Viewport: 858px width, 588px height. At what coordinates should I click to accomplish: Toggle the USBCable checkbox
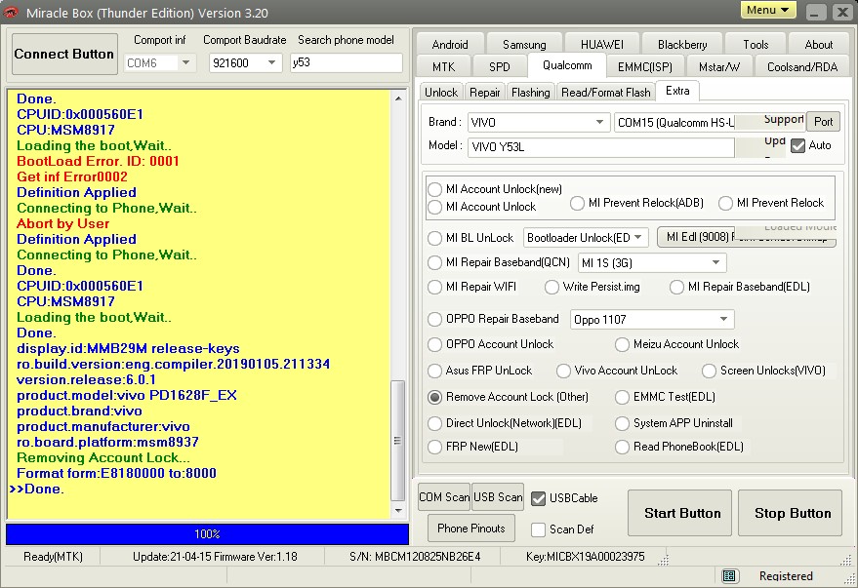(539, 498)
